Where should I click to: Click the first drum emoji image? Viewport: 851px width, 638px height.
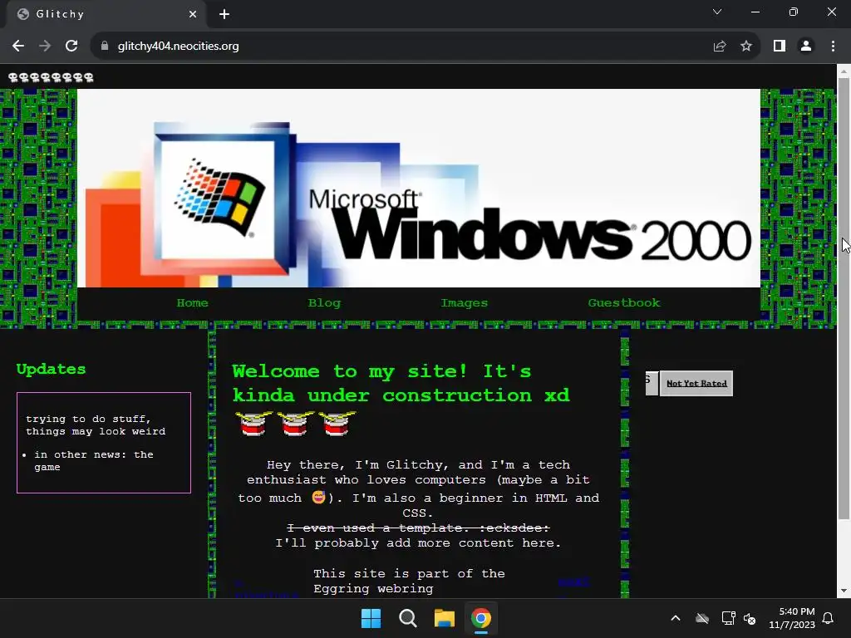tap(253, 424)
